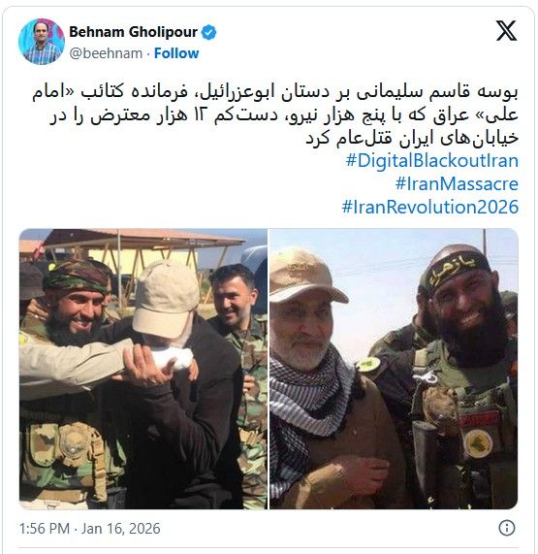Open the #IranMassacre hashtag
Image resolution: width=538 pixels, height=554 pixels.
click(x=457, y=183)
